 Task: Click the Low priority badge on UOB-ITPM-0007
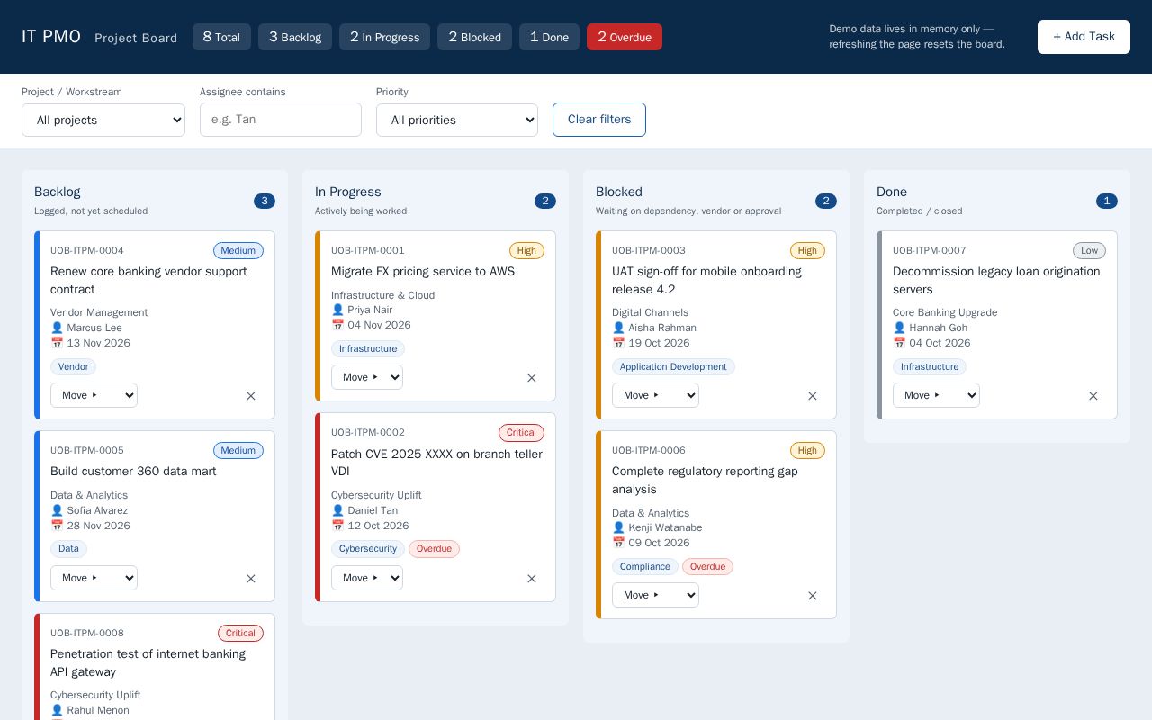(1089, 251)
